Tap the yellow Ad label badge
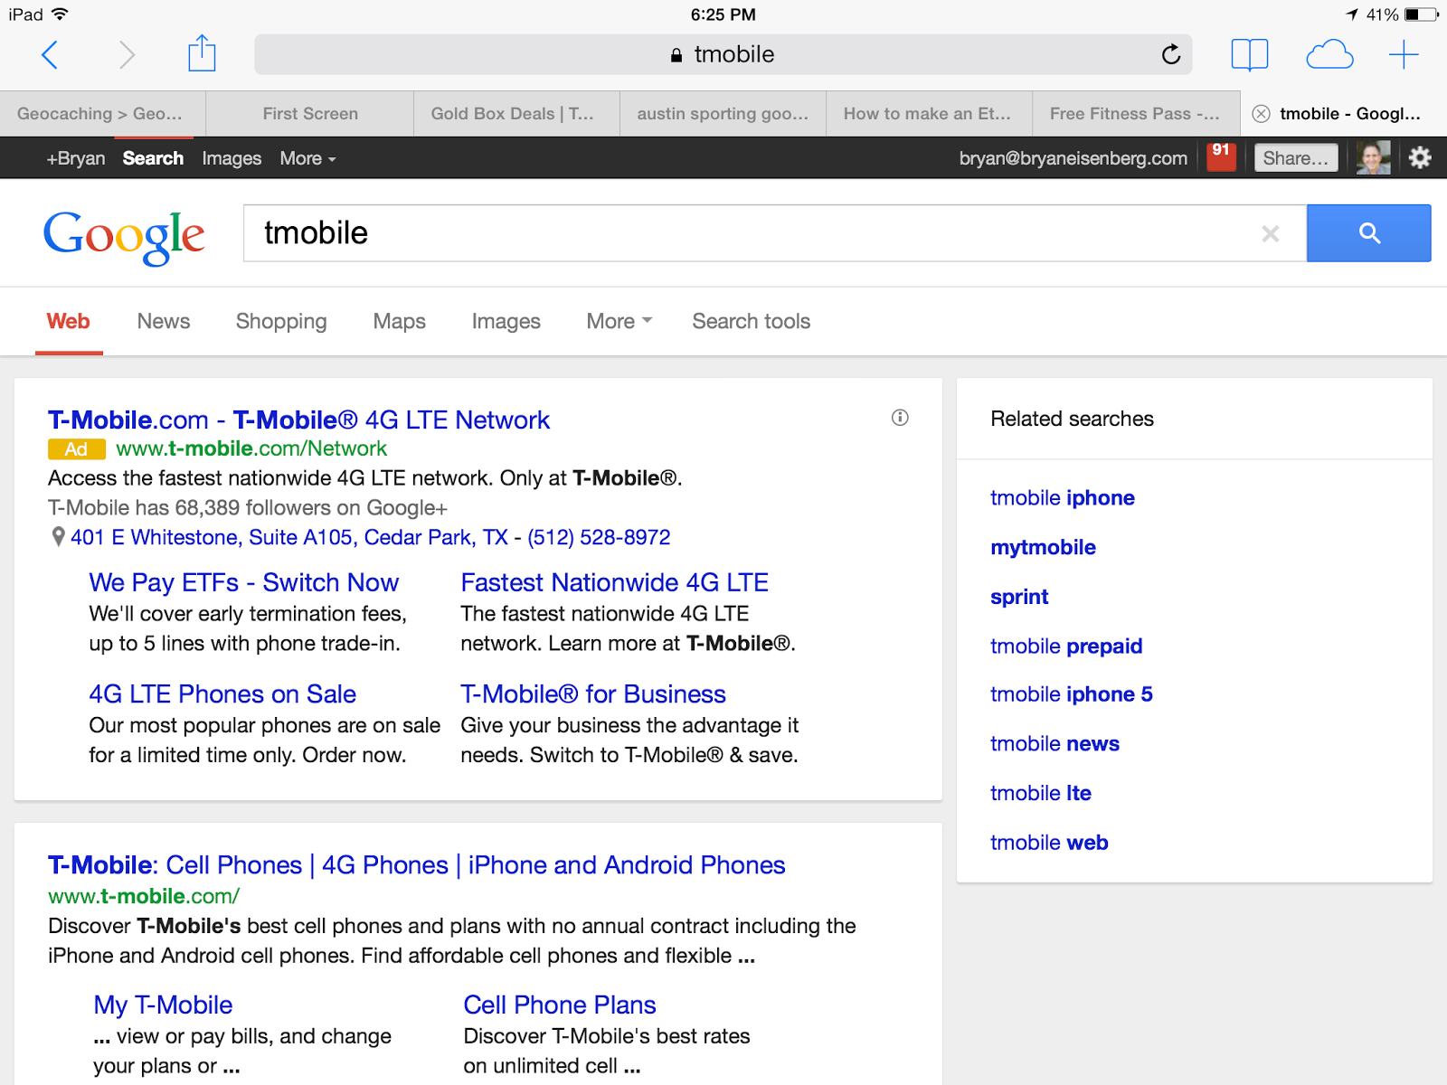 click(x=77, y=449)
